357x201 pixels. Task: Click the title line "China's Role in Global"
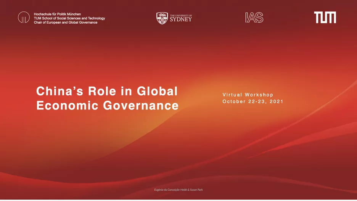[x=107, y=92]
